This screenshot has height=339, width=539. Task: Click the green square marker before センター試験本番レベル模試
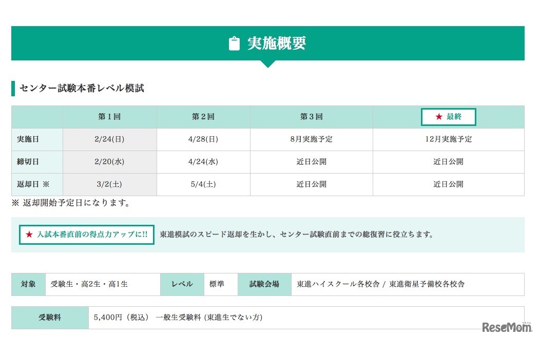[x=13, y=88]
